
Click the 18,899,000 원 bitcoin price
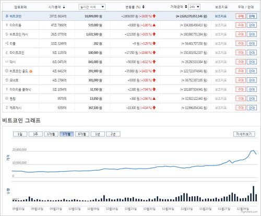click(93, 16)
